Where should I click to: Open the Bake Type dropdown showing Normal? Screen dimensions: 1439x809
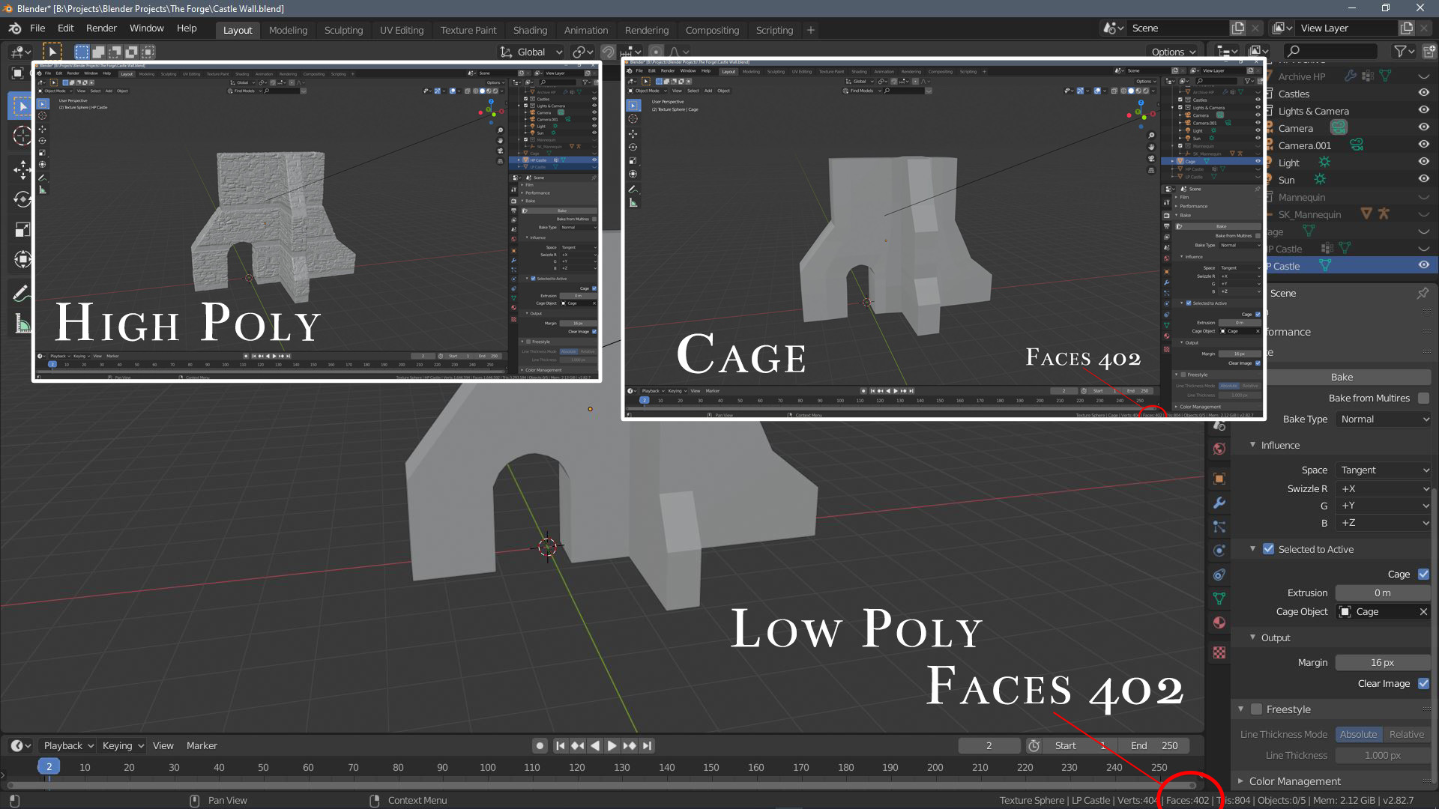(1383, 419)
